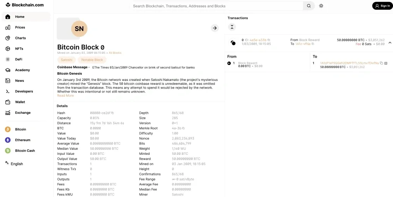Click the Prices bar icon
393x197 pixels.
8,27
